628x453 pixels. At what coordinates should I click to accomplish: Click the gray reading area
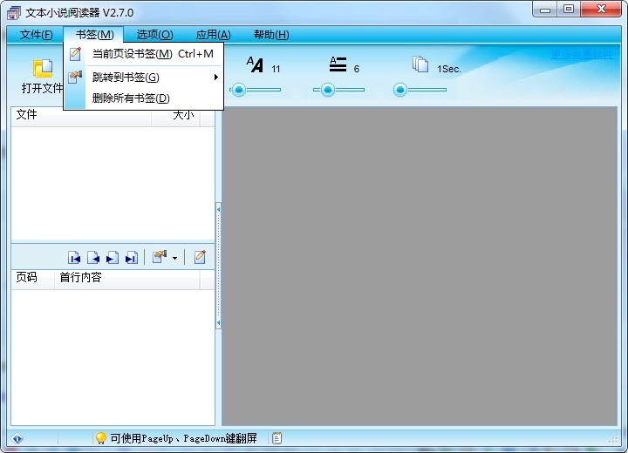(420, 266)
